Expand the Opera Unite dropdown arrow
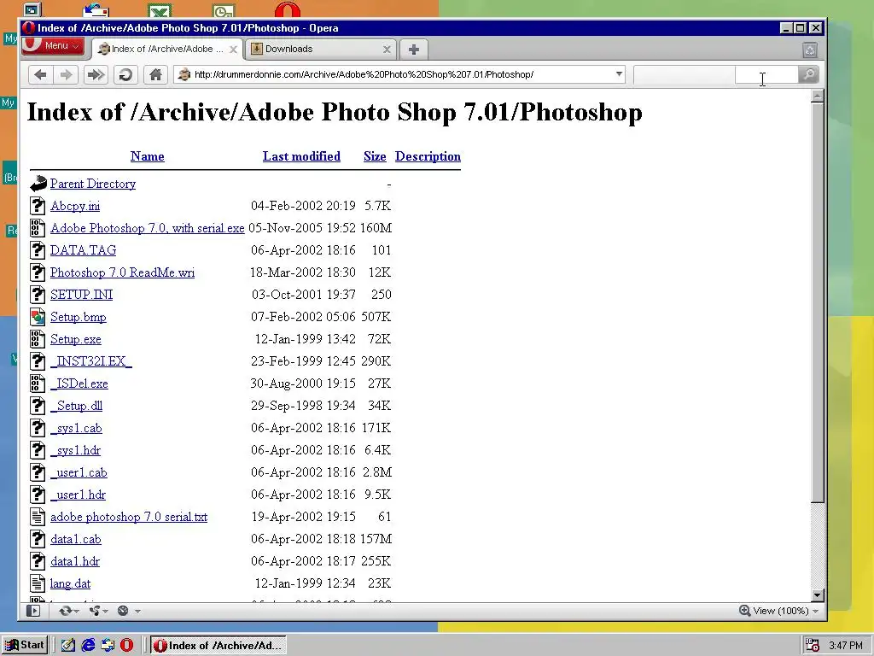 (x=105, y=612)
